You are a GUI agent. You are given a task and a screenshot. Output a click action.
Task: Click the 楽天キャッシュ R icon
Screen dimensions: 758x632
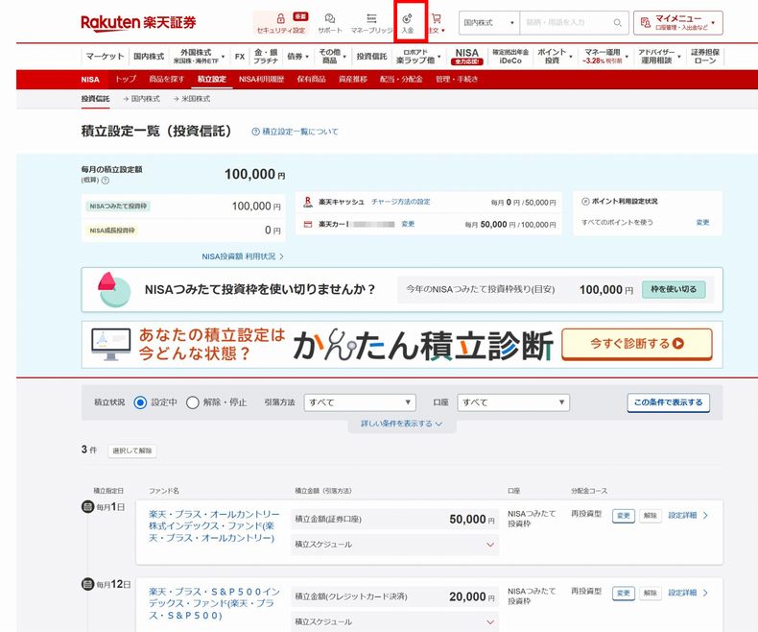(307, 202)
